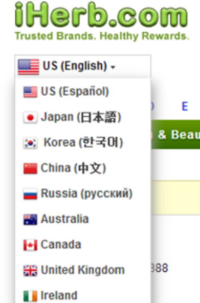Click the Australian flag icon
The image size is (200, 303).
[x=30, y=220]
